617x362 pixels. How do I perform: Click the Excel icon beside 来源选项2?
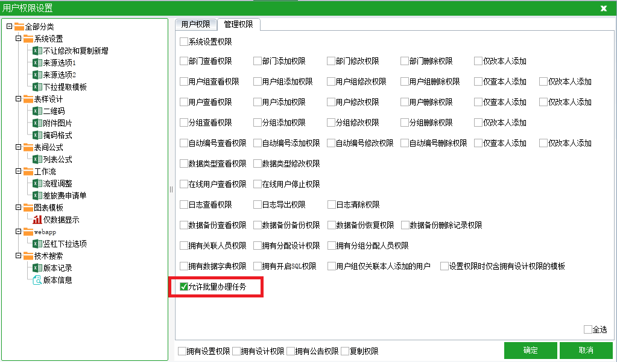[37, 75]
